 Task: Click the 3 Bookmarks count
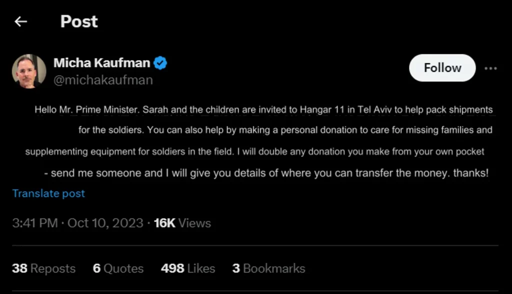[x=268, y=268]
